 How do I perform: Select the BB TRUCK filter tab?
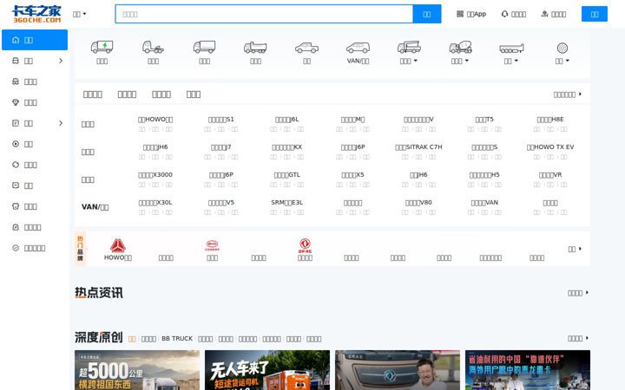pyautogui.click(x=177, y=339)
